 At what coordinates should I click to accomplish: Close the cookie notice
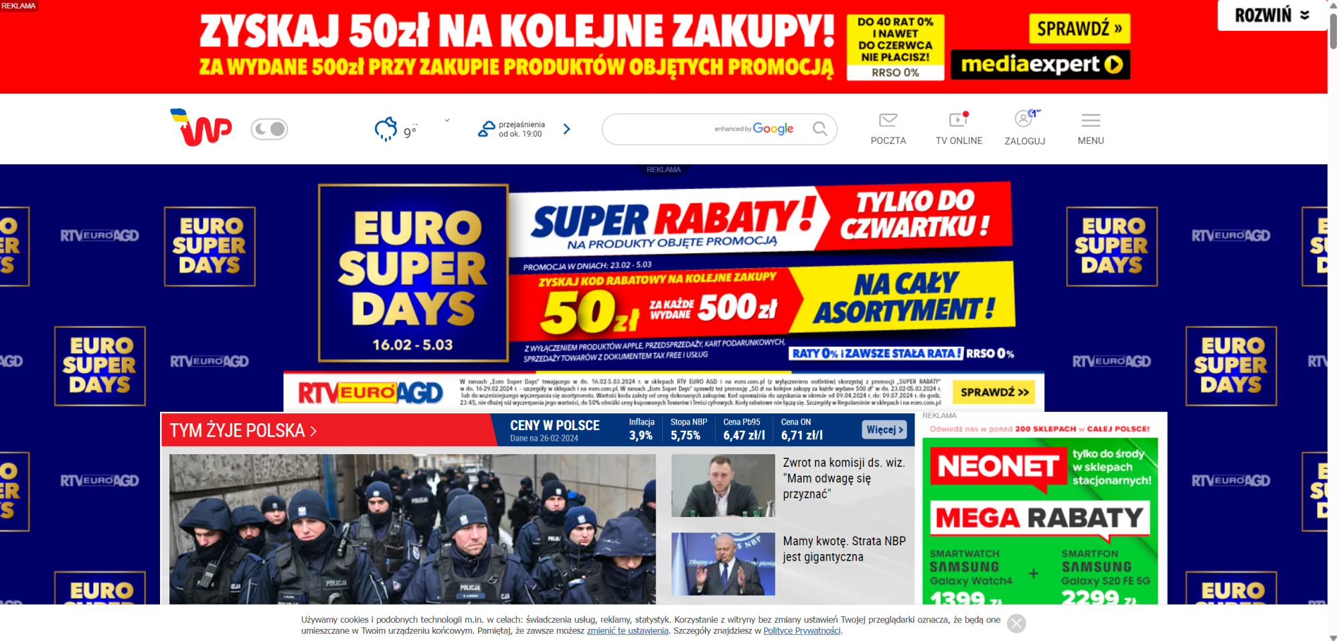pyautogui.click(x=1016, y=624)
